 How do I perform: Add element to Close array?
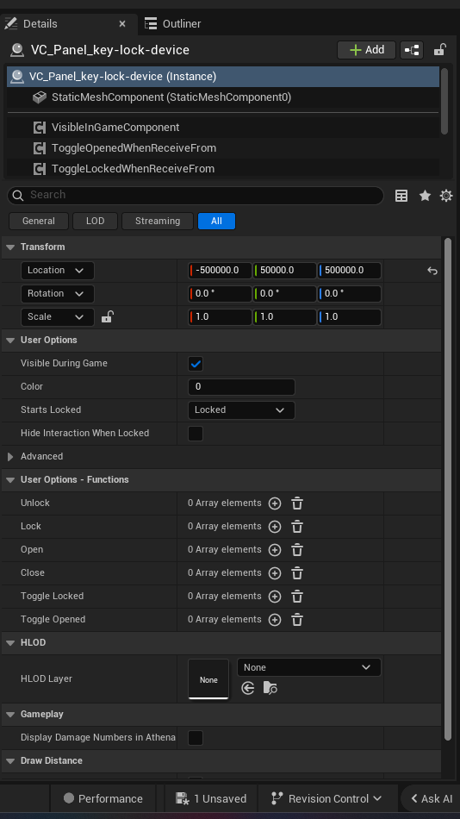275,573
